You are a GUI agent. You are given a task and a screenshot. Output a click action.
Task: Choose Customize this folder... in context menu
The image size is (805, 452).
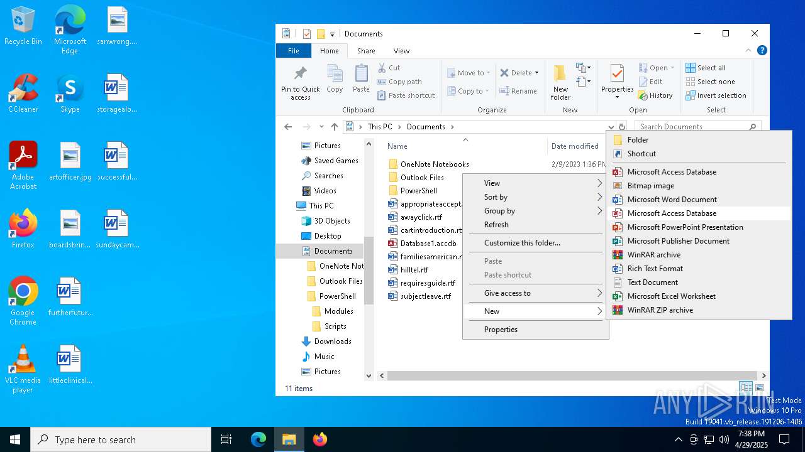click(x=536, y=243)
